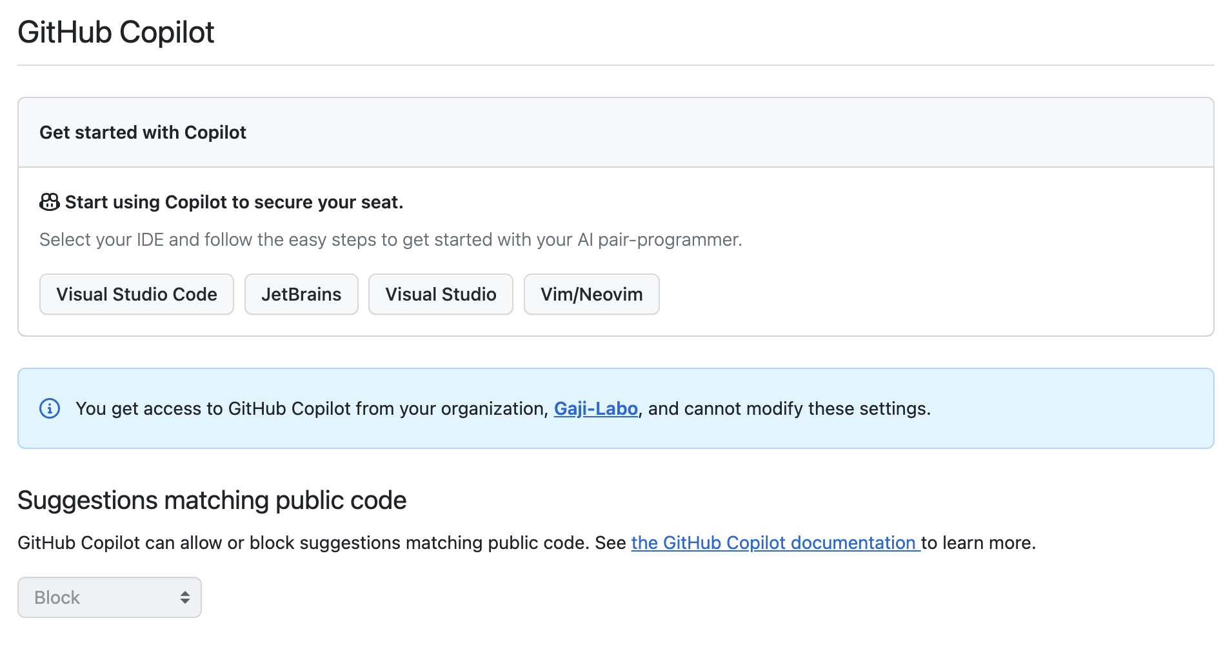
Task: Click the Vim/Neovim setup option
Action: 591,294
